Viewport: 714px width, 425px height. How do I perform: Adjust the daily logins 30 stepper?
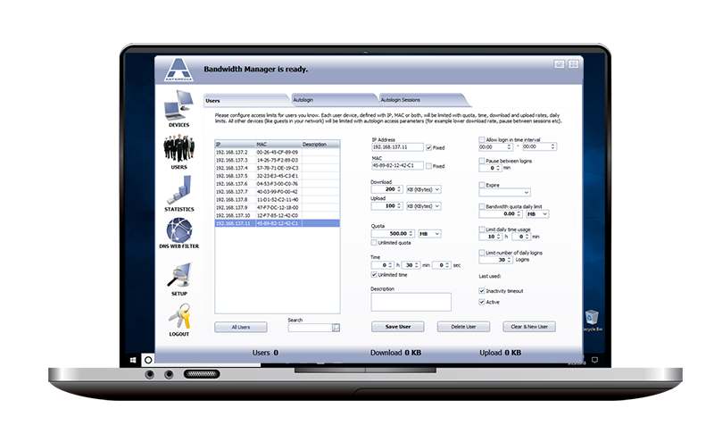coord(509,260)
